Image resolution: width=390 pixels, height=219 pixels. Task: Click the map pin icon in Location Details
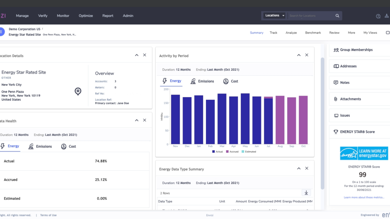78,91
